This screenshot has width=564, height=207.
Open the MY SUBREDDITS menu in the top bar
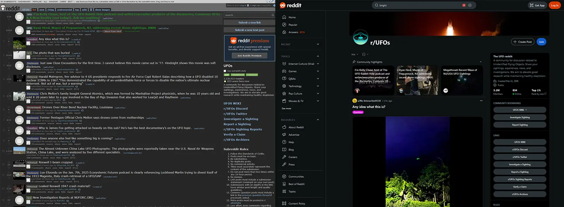[x=8, y=1]
